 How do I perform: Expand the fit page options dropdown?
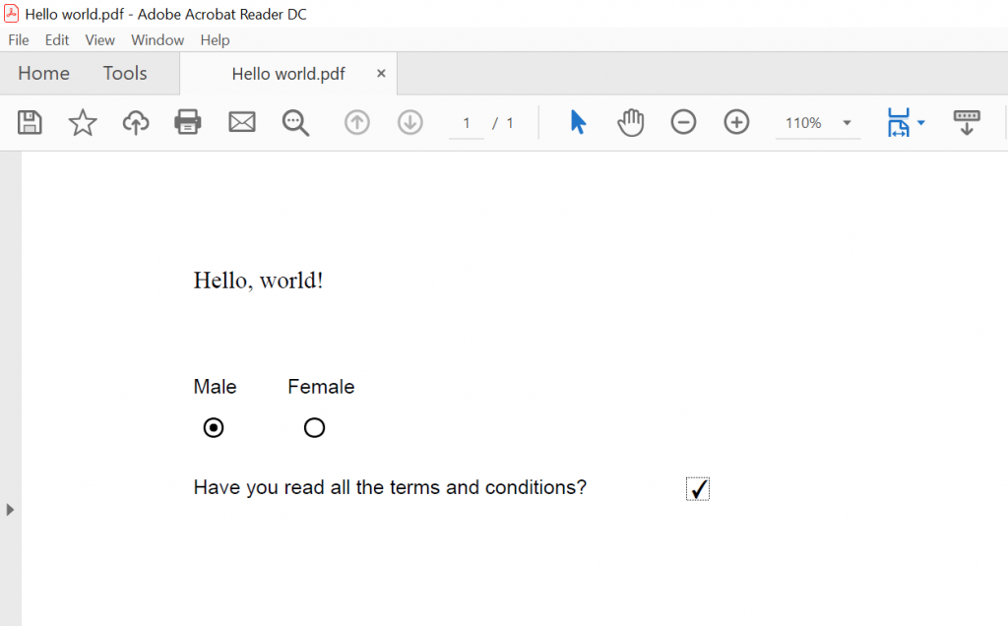point(920,123)
